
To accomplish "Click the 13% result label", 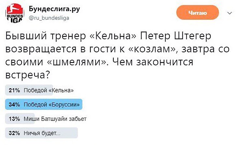I will tap(14, 119).
